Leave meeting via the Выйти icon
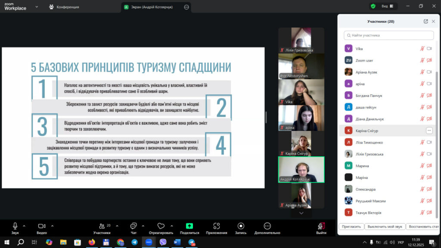Screen dimensions: 441x248 (x=321, y=226)
